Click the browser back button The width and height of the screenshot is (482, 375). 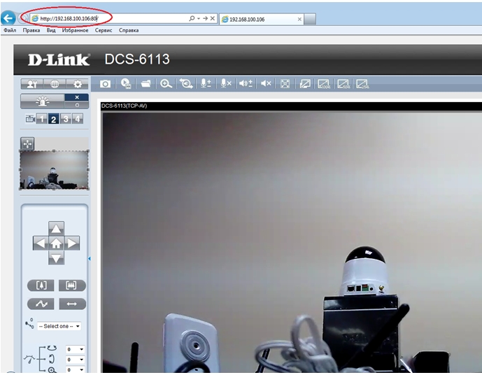coord(8,18)
